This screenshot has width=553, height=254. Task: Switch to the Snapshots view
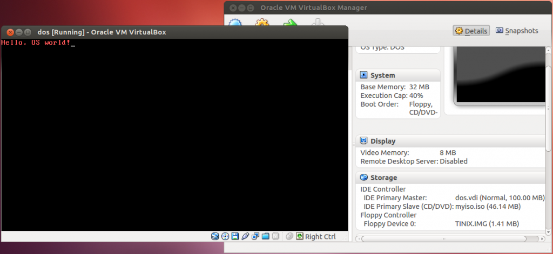coord(517,31)
